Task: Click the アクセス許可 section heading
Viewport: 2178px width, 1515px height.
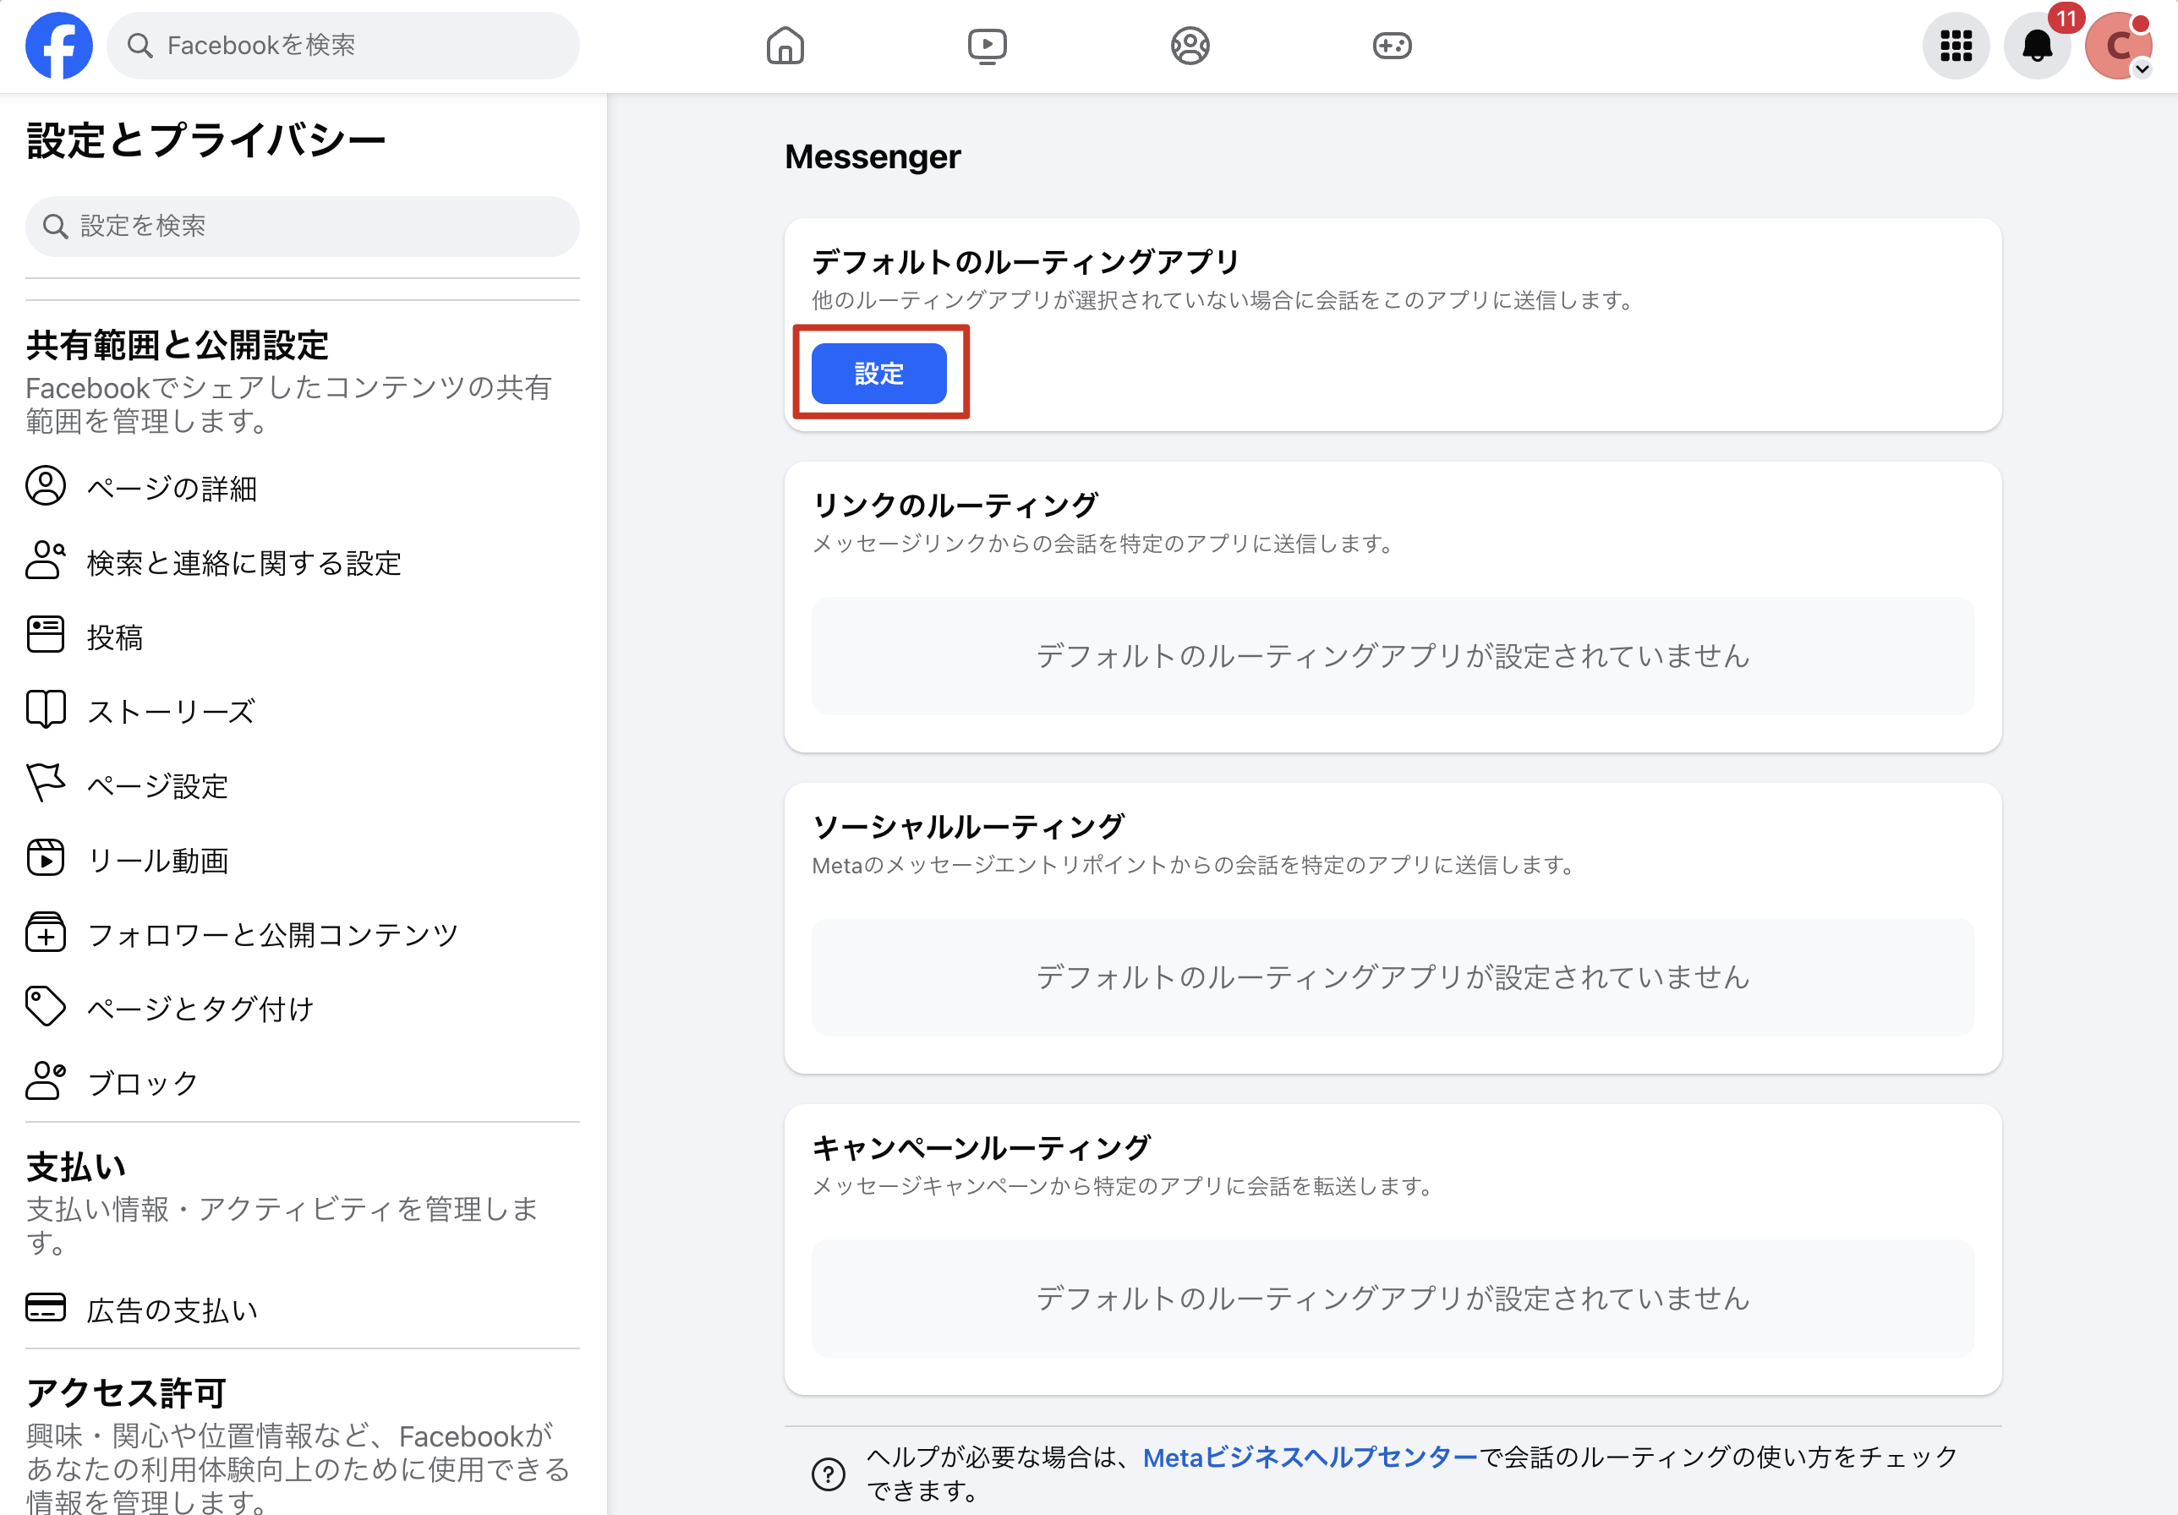Action: 126,1392
